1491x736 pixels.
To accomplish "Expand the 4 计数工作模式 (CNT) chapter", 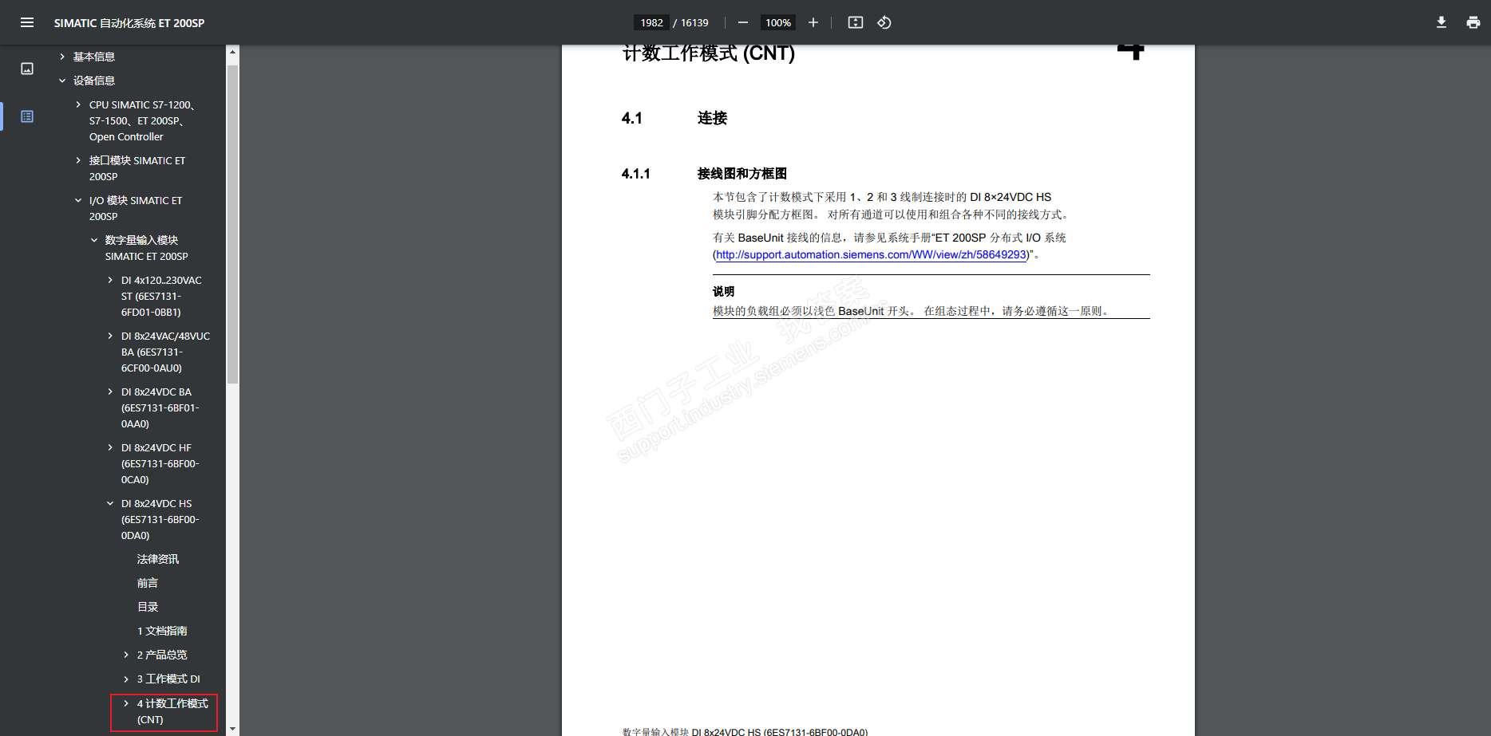I will pyautogui.click(x=126, y=703).
